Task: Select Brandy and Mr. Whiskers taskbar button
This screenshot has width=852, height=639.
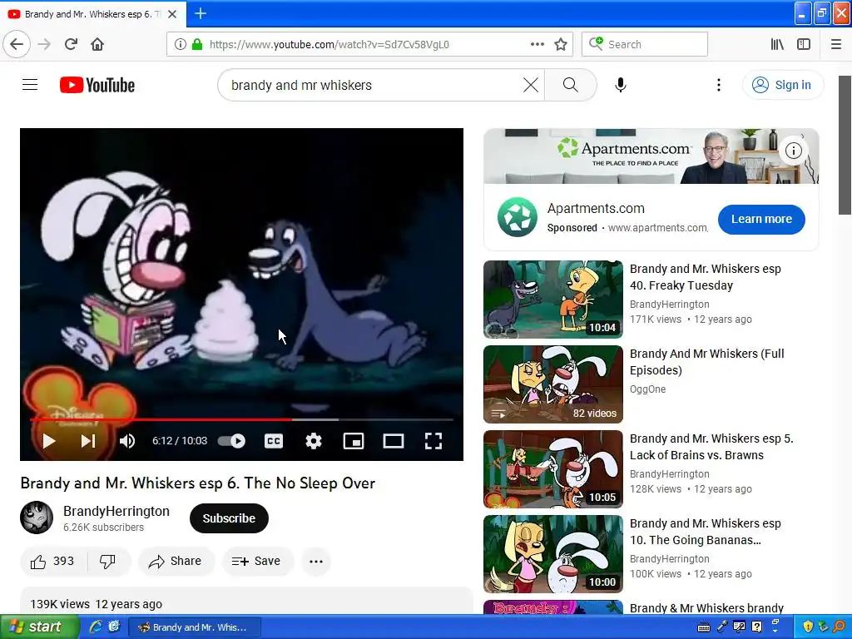Action: click(x=195, y=627)
